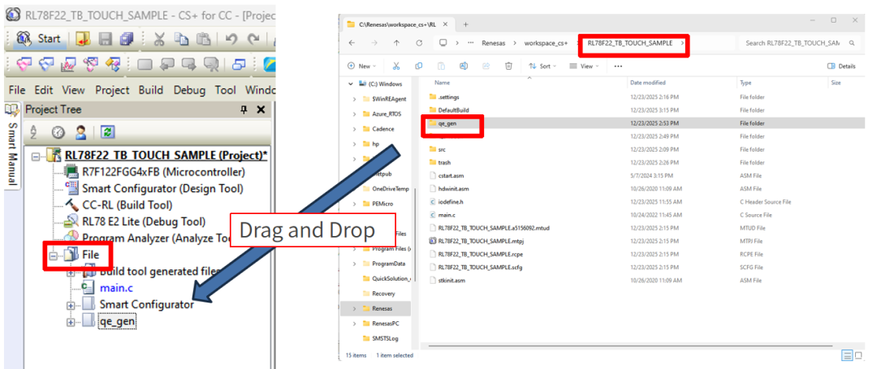Collapse the File node in Project Tree
The image size is (877, 369).
53,255
